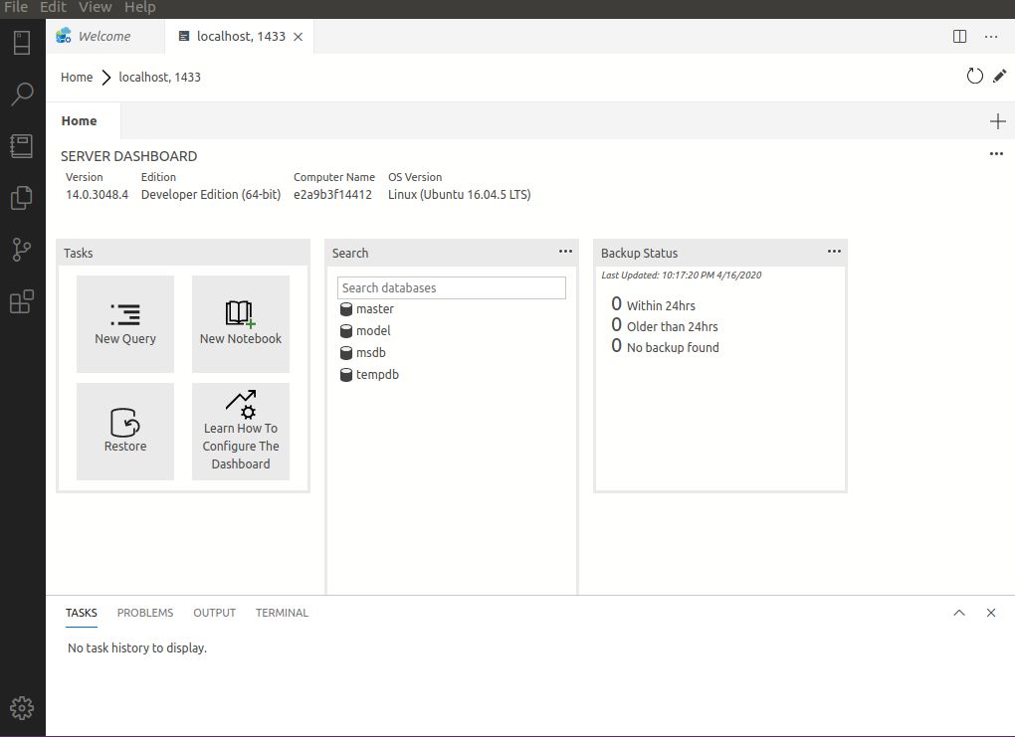Image resolution: width=1015 pixels, height=737 pixels.
Task: Open the Backup Status widget options menu
Action: pos(834,252)
